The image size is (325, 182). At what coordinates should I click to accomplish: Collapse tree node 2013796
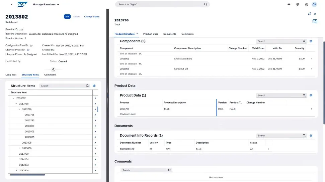coord(19,109)
